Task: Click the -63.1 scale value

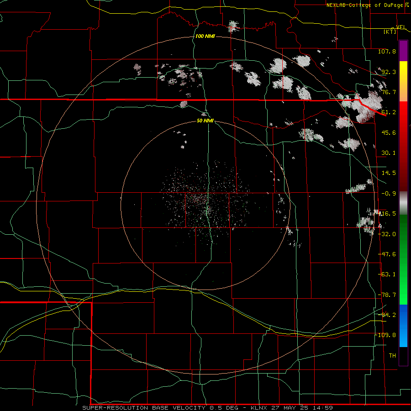Action: pyautogui.click(x=387, y=274)
